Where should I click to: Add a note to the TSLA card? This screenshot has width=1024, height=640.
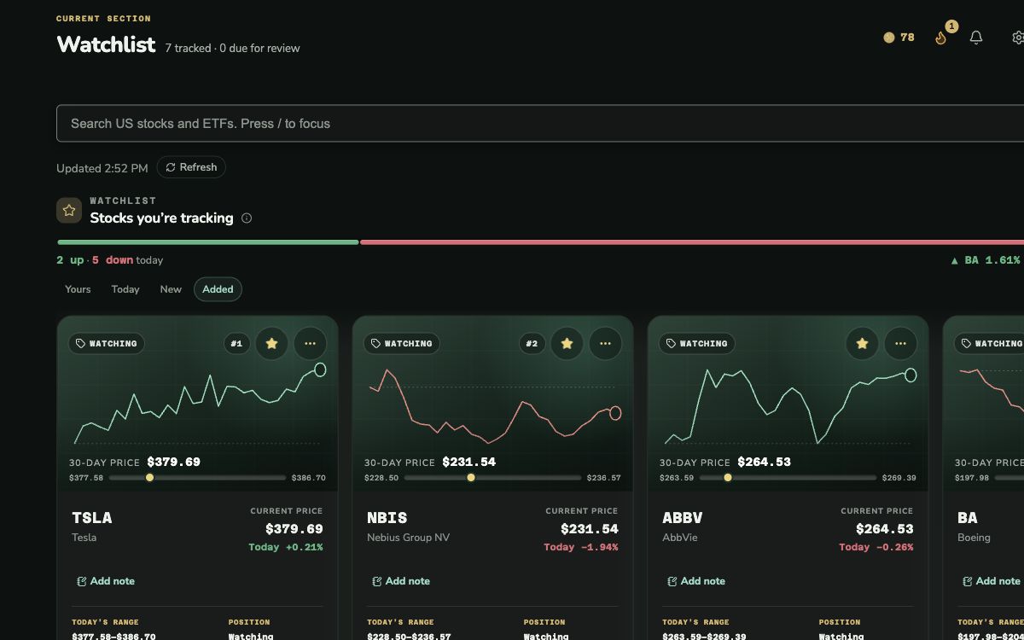pyautogui.click(x=106, y=581)
